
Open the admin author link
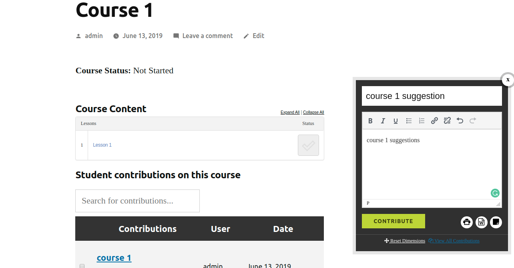click(x=94, y=36)
